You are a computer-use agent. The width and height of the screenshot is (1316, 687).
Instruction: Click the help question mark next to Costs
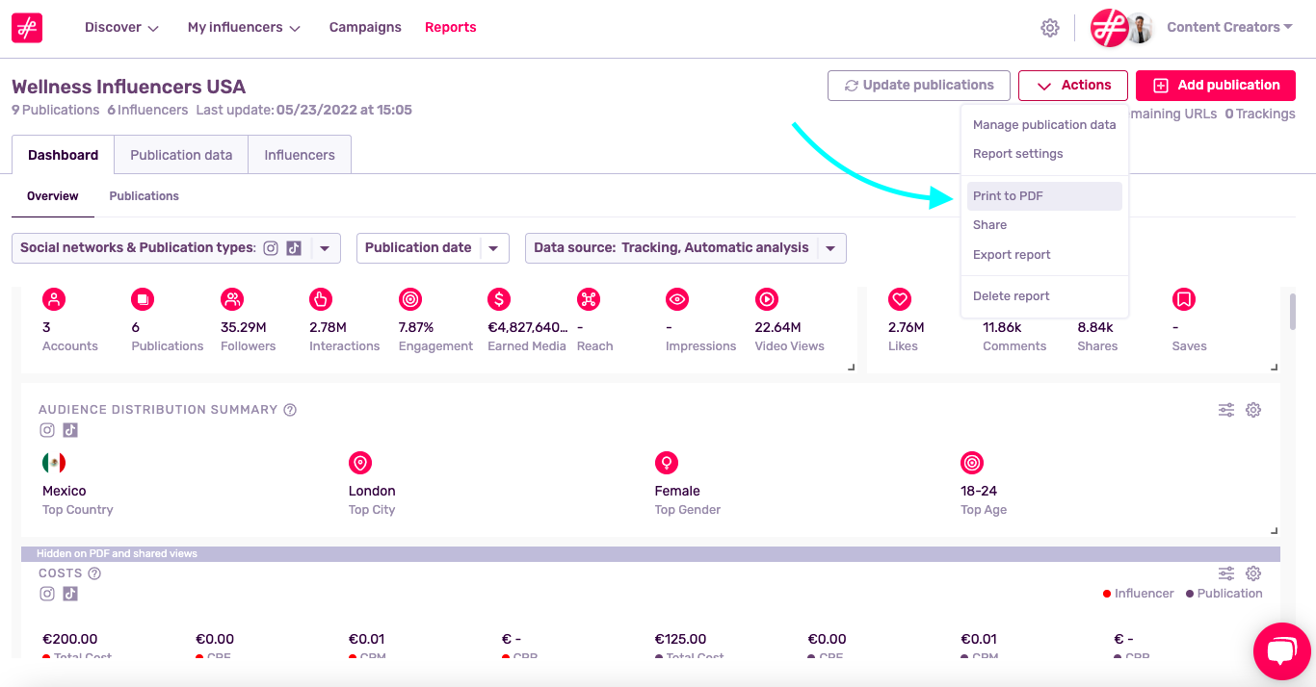click(92, 572)
